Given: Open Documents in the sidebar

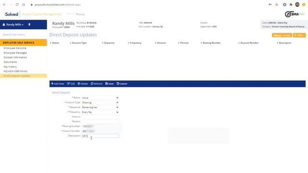Looking at the screenshot, I should coord(10,62).
